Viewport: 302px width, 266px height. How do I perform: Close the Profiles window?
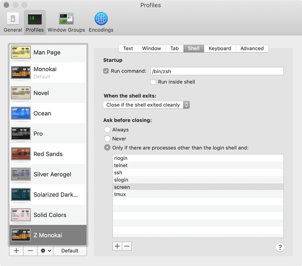pyautogui.click(x=6, y=5)
